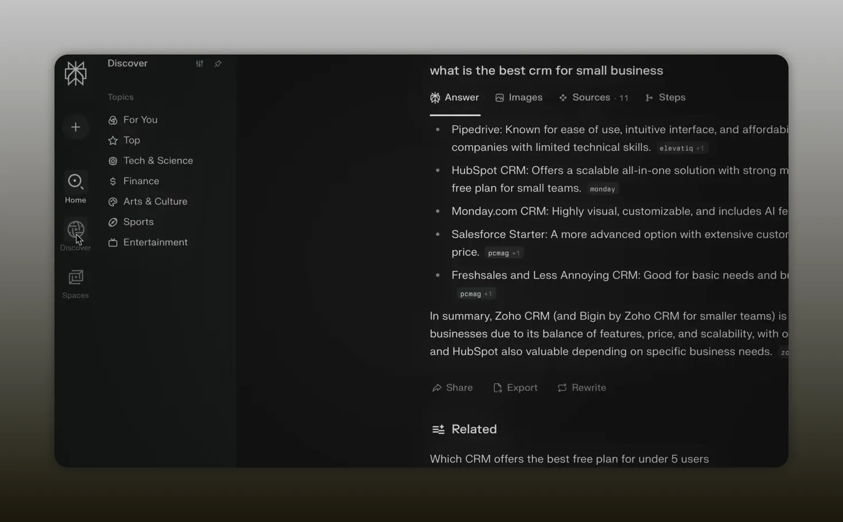The width and height of the screenshot is (843, 522).
Task: Choose the Sports topic
Action: [x=131, y=222]
